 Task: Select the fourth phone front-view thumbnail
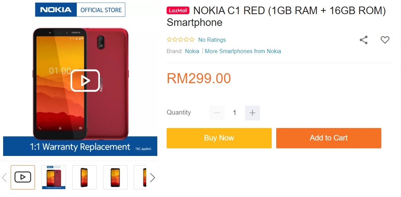click(x=115, y=177)
